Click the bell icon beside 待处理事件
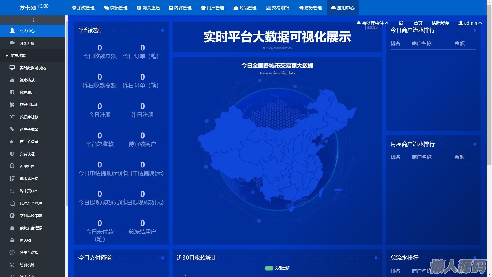Image resolution: width=492 pixels, height=277 pixels. point(359,23)
